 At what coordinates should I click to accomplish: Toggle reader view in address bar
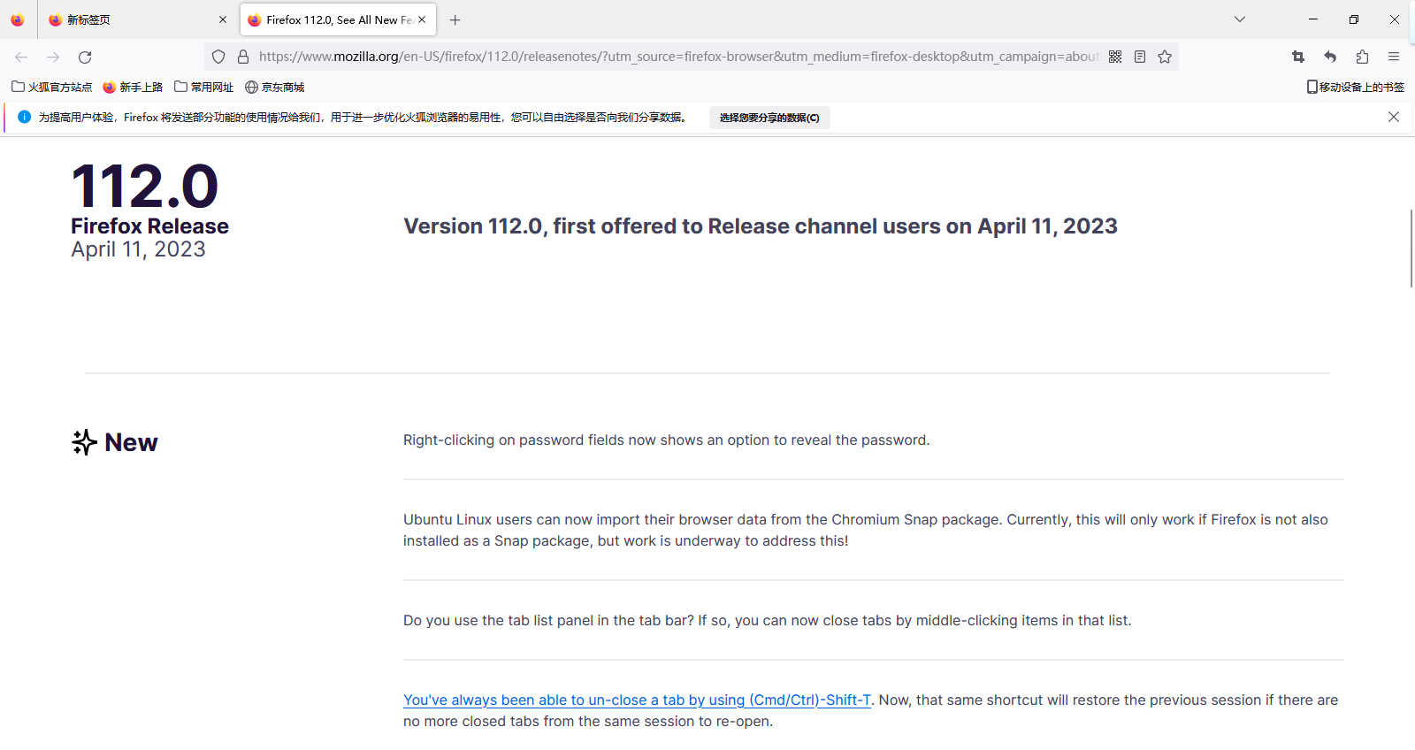pyautogui.click(x=1140, y=57)
